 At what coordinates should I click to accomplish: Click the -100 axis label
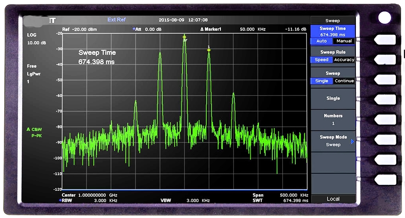[58, 158]
